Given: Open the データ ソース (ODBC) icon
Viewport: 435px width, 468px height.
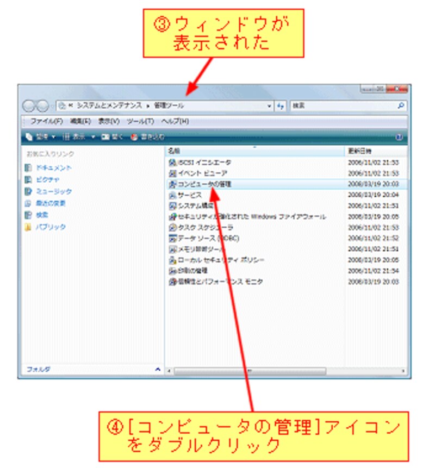Looking at the screenshot, I should point(172,239).
